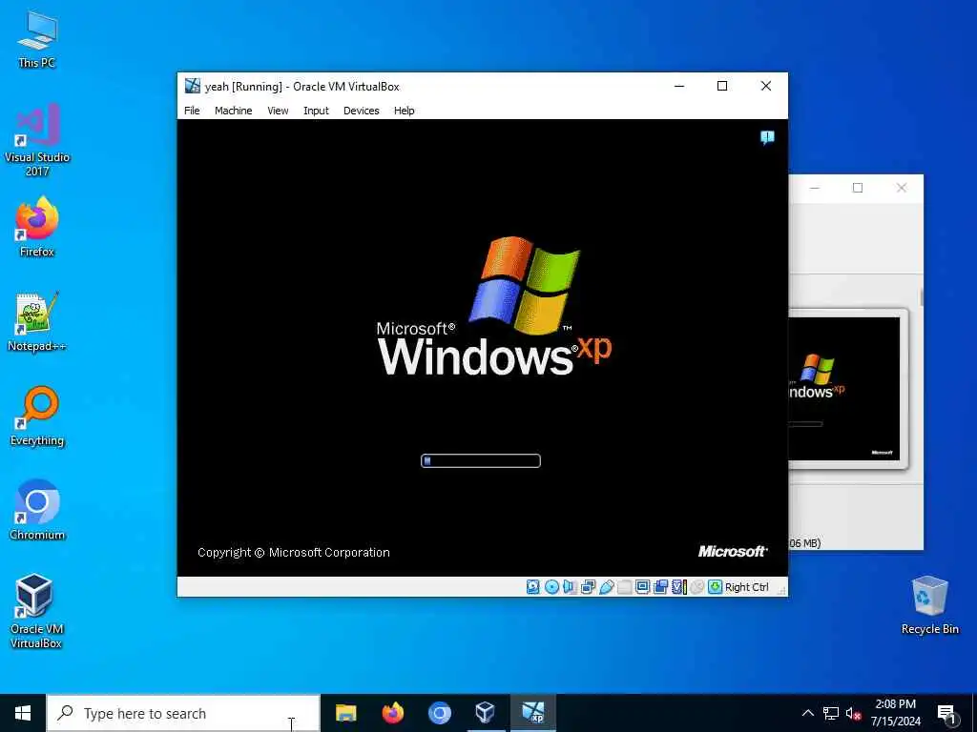
Task: Open Chromium from the taskbar
Action: 439,713
